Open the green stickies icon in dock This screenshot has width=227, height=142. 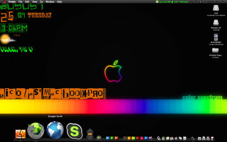[x=168, y=138]
